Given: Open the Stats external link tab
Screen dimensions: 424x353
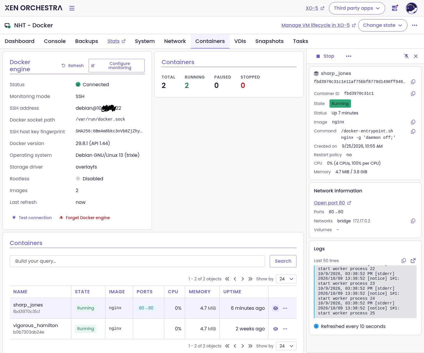Looking at the screenshot, I should [116, 41].
